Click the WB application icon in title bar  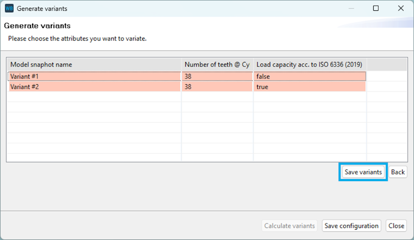(9, 8)
